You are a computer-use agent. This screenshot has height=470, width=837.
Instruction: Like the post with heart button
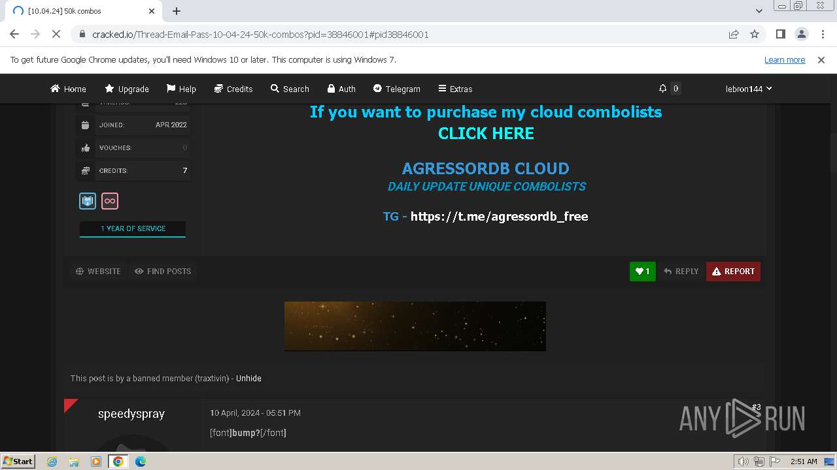click(x=643, y=272)
